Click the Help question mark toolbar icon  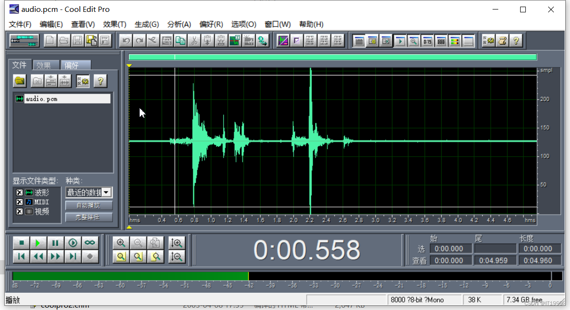tap(516, 40)
